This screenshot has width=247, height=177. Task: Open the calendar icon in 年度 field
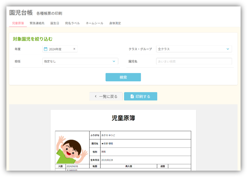point(45,49)
